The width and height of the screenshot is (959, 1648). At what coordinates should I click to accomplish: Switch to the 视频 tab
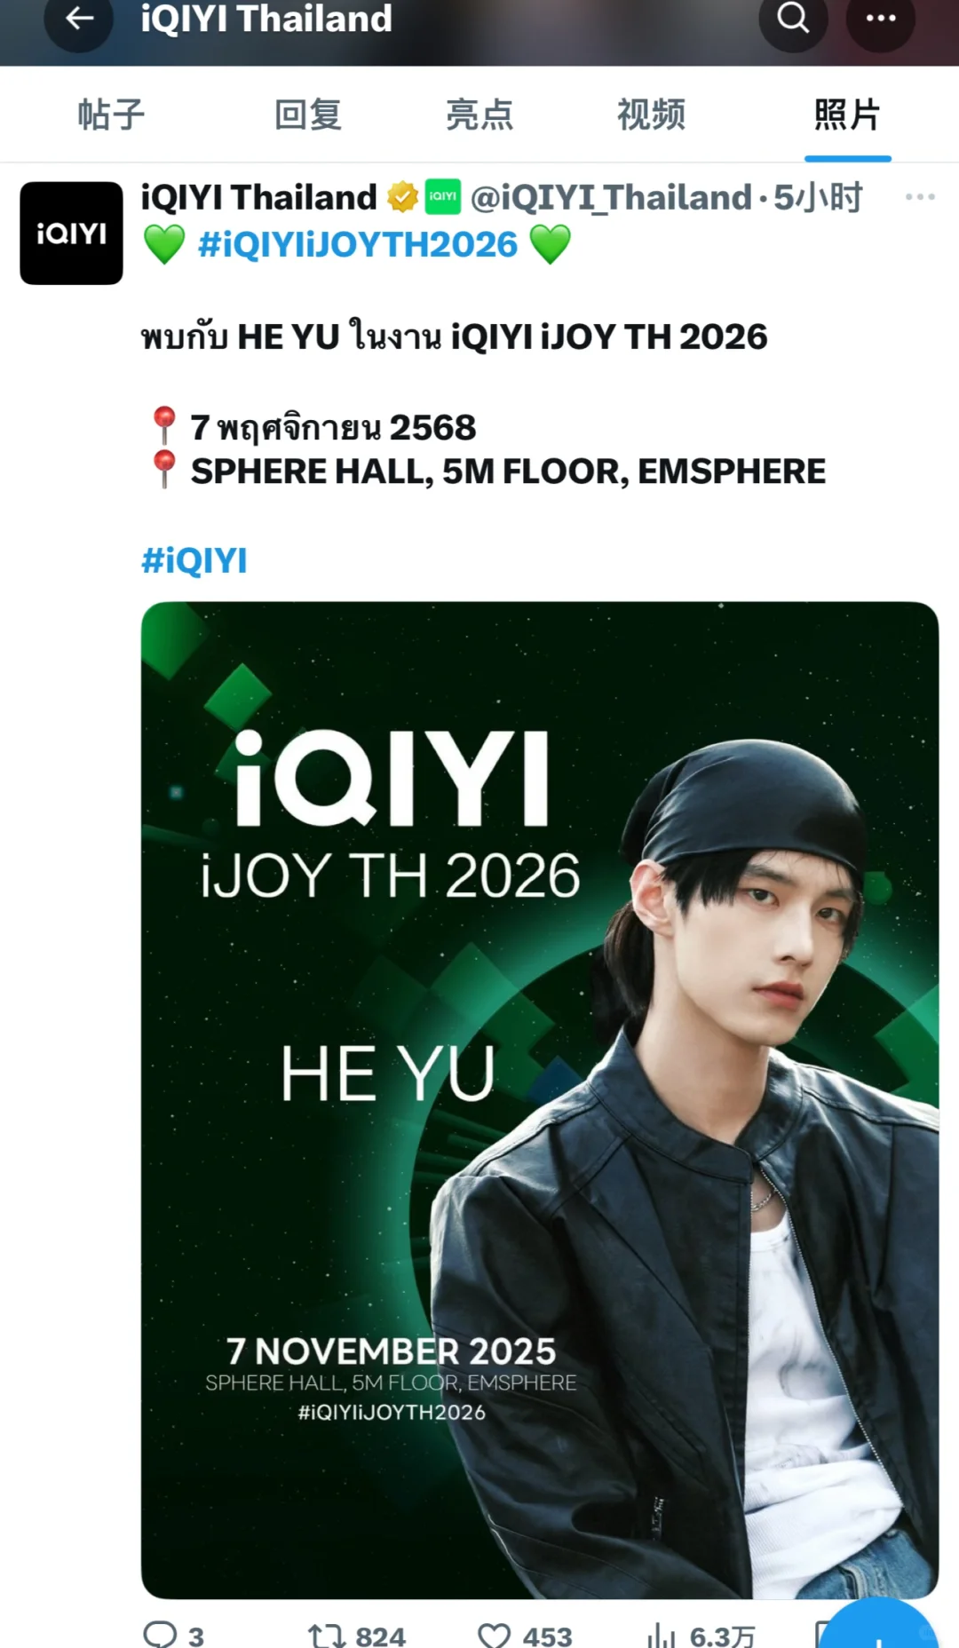point(651,115)
